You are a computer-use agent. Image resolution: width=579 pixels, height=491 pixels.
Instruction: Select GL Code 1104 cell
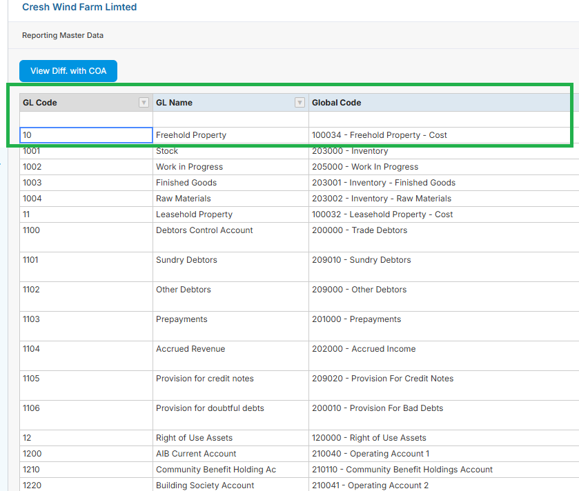pos(86,356)
